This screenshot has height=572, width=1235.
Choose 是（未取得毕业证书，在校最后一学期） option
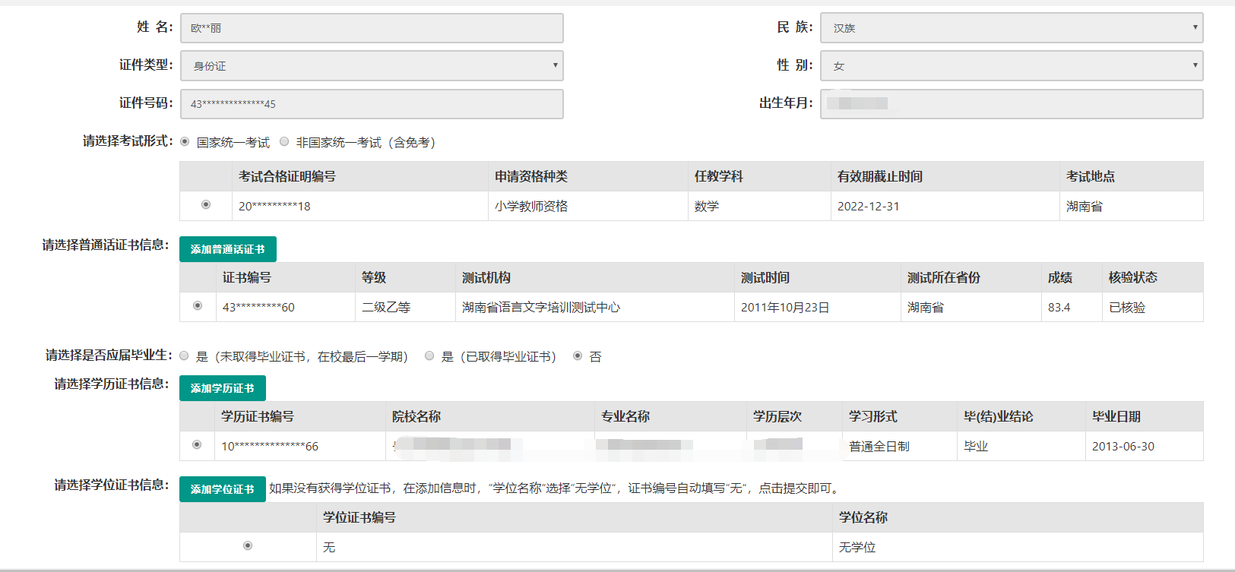pyautogui.click(x=184, y=356)
